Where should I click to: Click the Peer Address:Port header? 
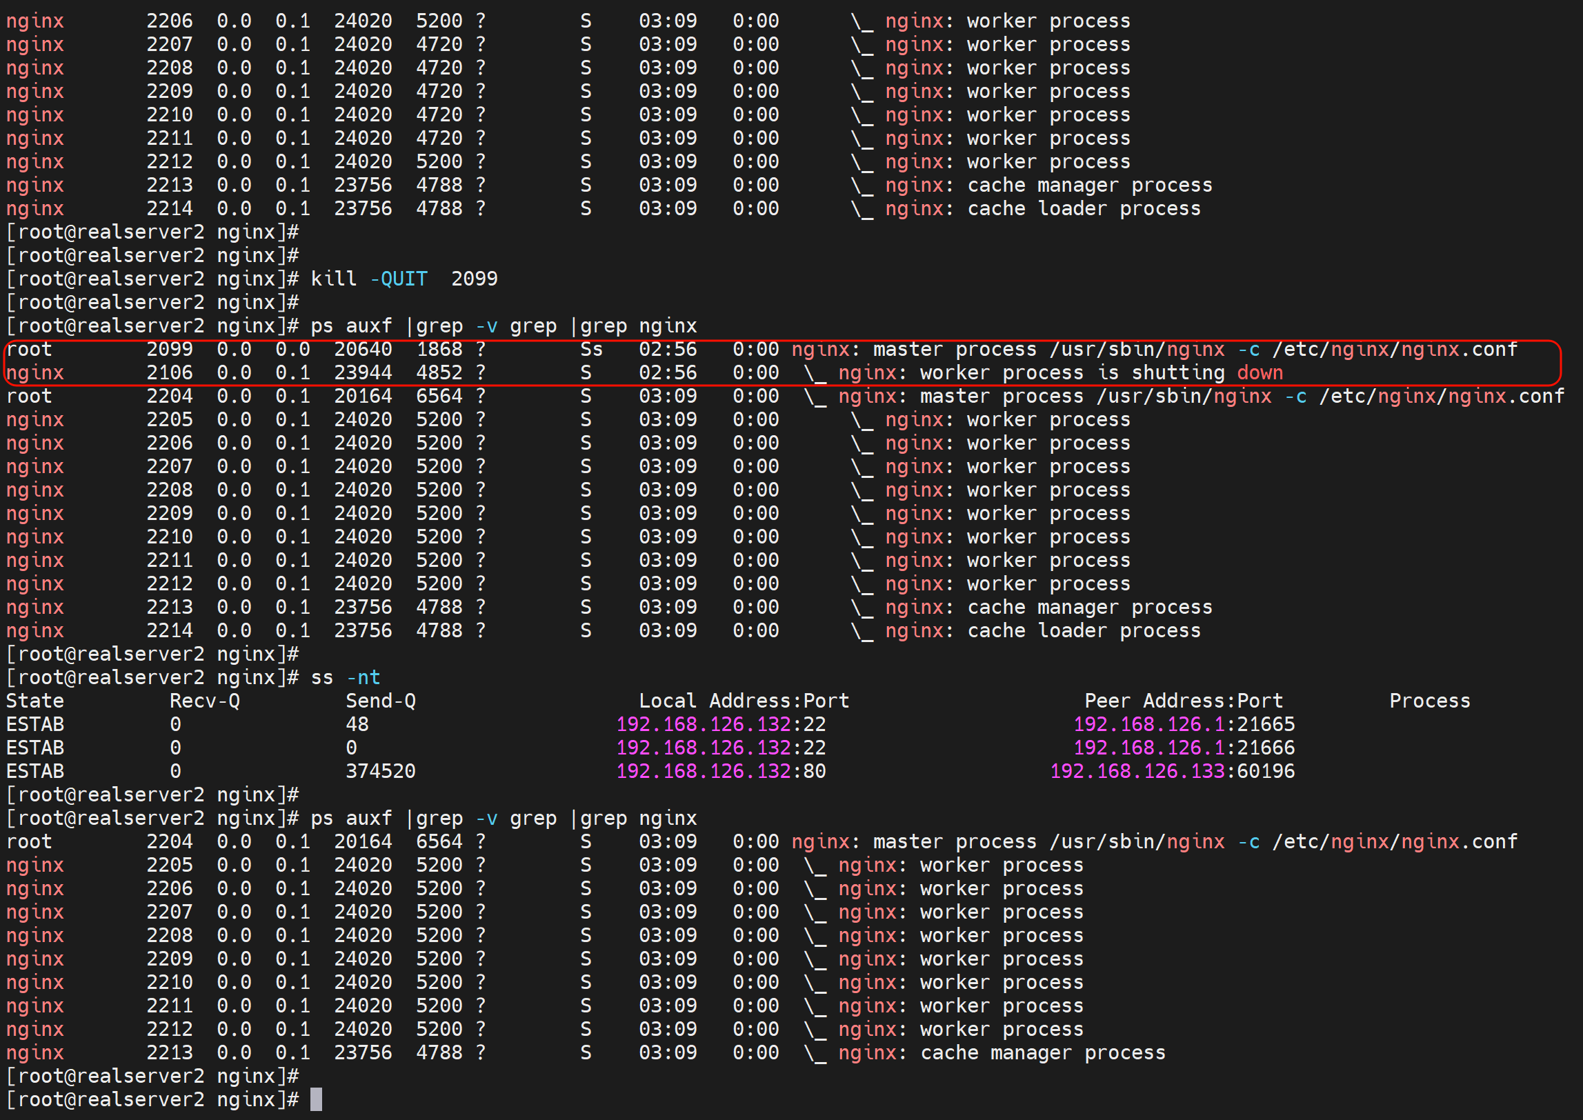[1183, 701]
